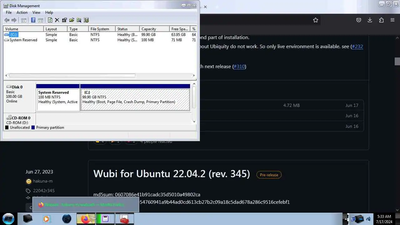Screen dimensions: 400x225
Task: Click the Open folder toolbar icon
Action: point(72,20)
